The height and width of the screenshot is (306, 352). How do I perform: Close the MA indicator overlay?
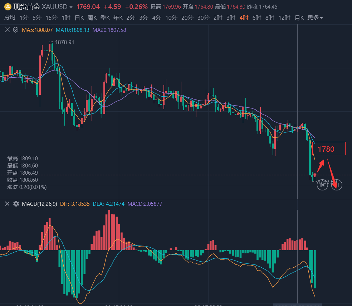[x=7, y=30]
